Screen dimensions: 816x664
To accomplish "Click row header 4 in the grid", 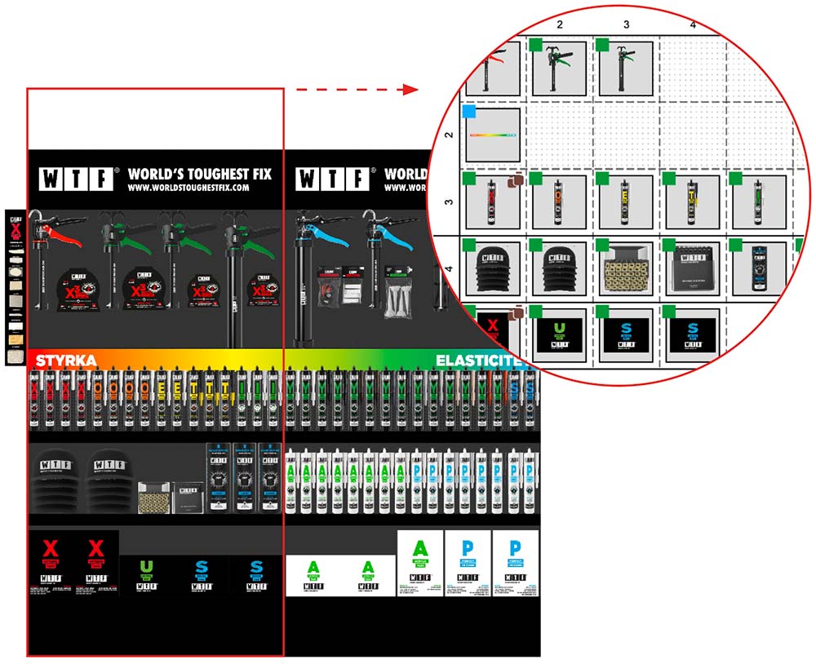I will tap(449, 268).
